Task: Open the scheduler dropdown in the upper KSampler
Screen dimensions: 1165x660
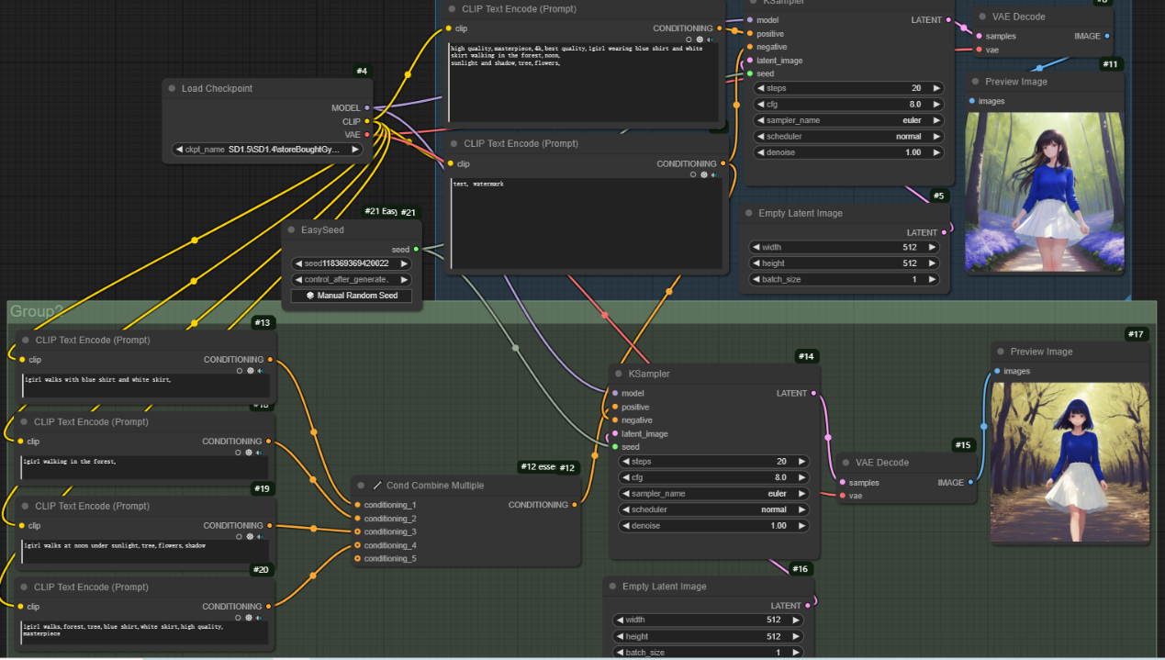Action: click(847, 136)
